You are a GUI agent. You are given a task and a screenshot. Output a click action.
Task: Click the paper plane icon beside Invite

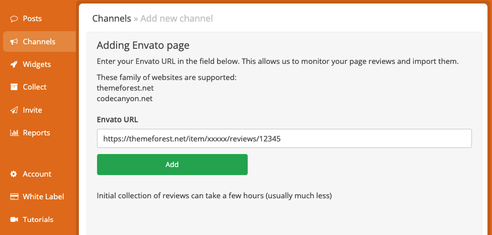14,110
